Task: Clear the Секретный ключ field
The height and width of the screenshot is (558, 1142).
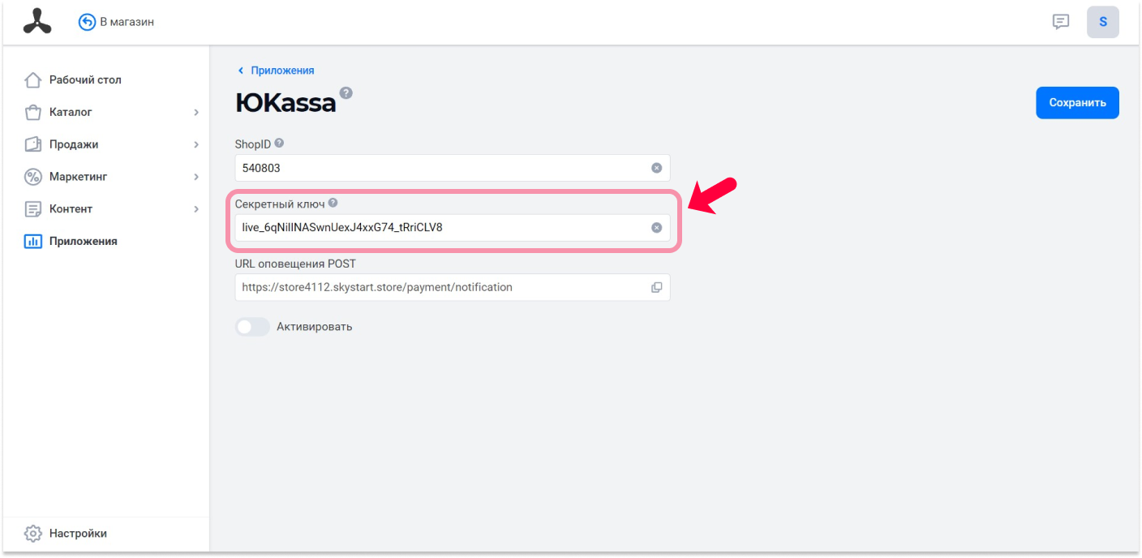Action: pos(657,227)
